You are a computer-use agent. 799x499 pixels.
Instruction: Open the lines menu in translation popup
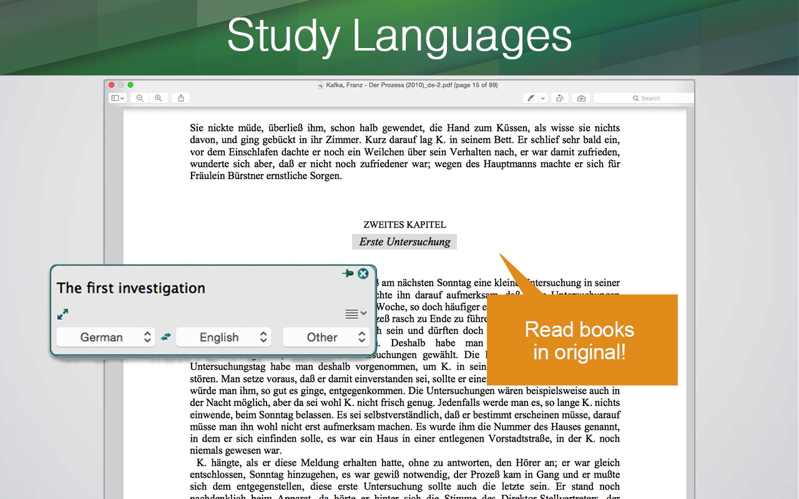pyautogui.click(x=356, y=314)
